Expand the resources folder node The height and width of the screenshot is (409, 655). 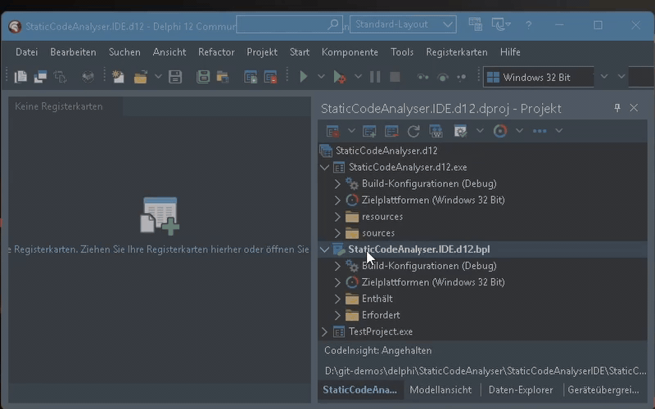pyautogui.click(x=337, y=217)
